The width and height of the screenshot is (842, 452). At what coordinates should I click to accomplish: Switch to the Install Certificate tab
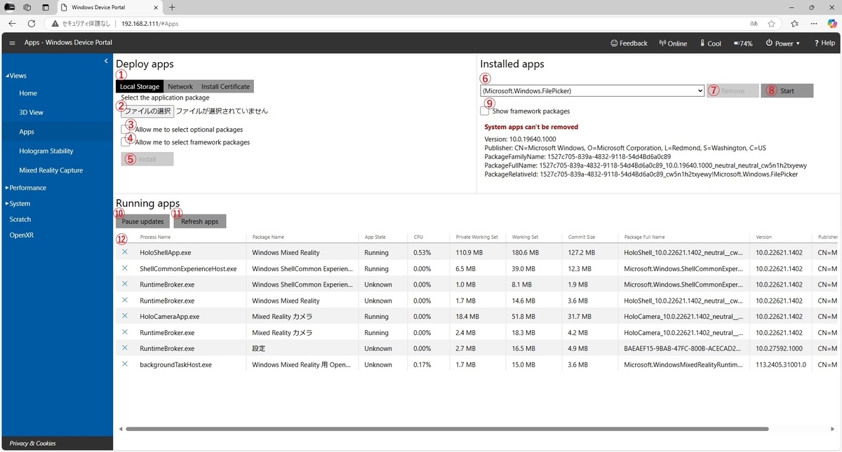click(225, 86)
